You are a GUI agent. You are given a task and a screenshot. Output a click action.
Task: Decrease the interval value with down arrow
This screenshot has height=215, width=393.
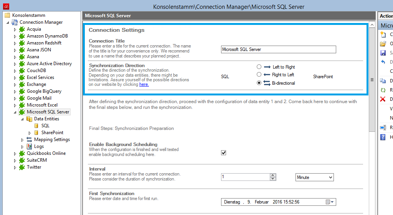273,179
